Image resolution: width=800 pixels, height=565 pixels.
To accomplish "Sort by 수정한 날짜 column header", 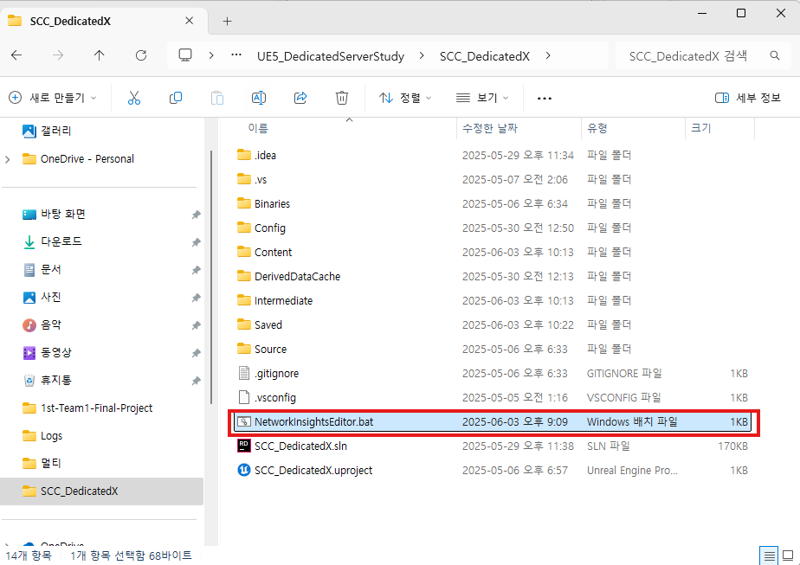I will 519,129.
